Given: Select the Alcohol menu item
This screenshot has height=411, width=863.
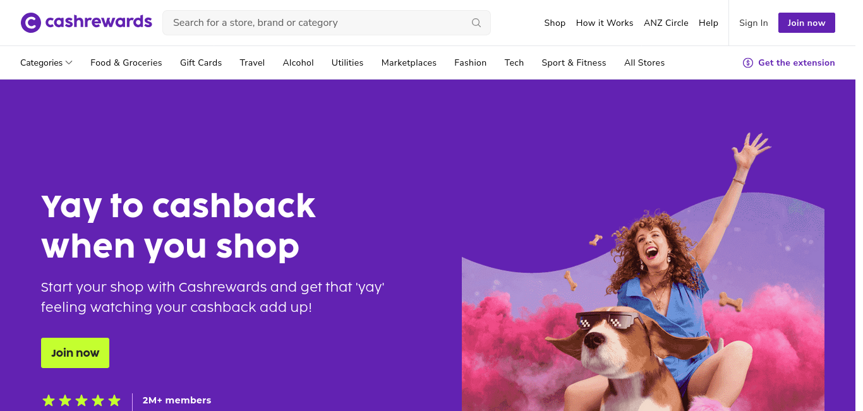Looking at the screenshot, I should (298, 63).
